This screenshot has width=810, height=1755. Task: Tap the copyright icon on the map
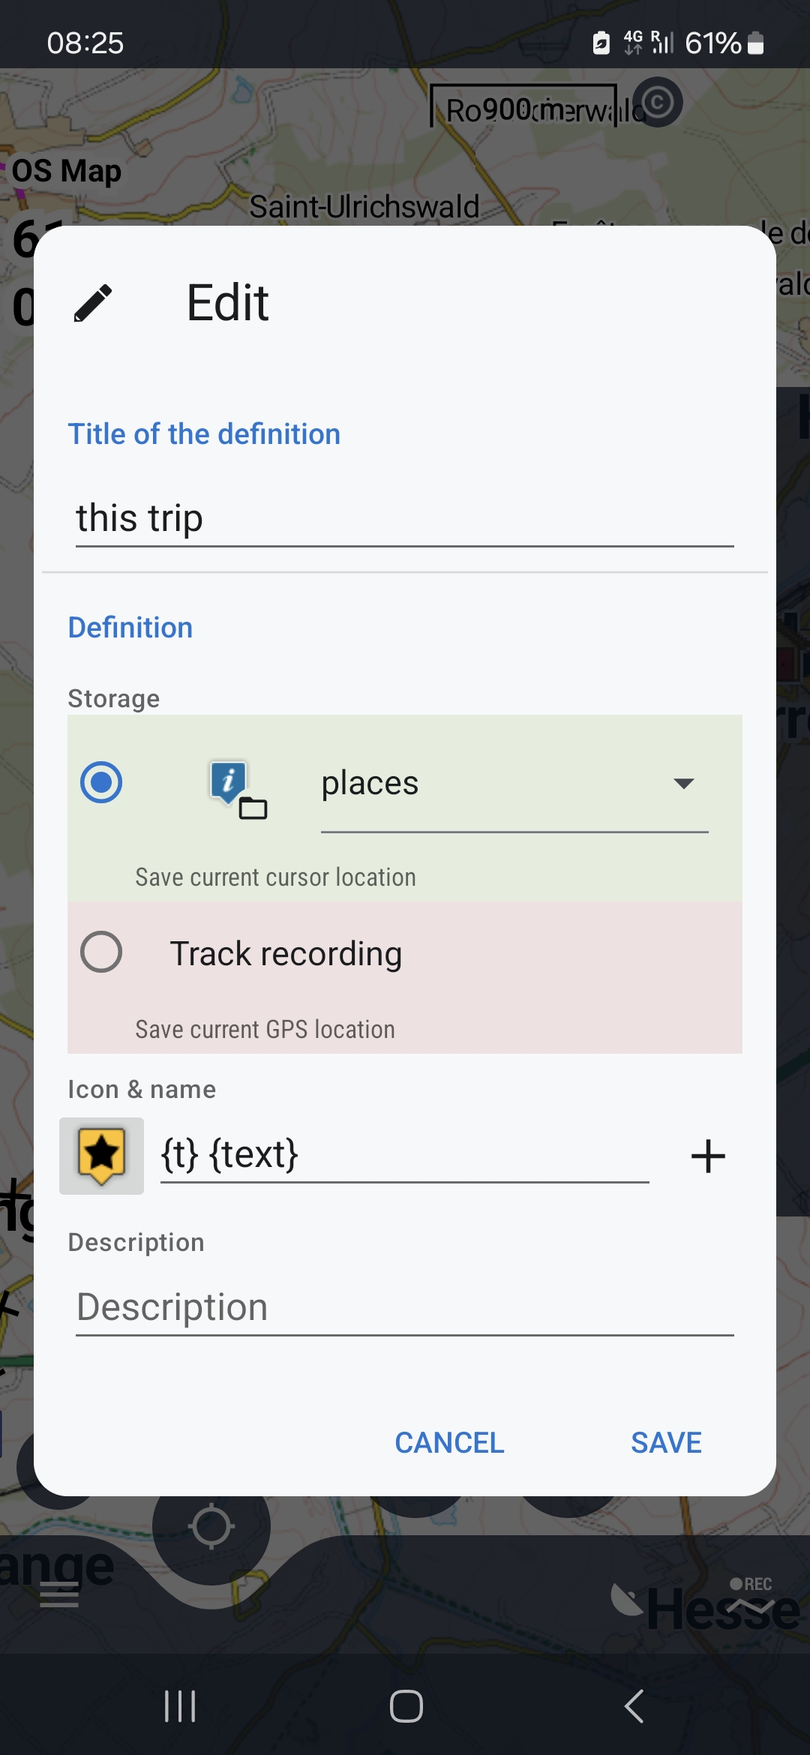point(658,102)
